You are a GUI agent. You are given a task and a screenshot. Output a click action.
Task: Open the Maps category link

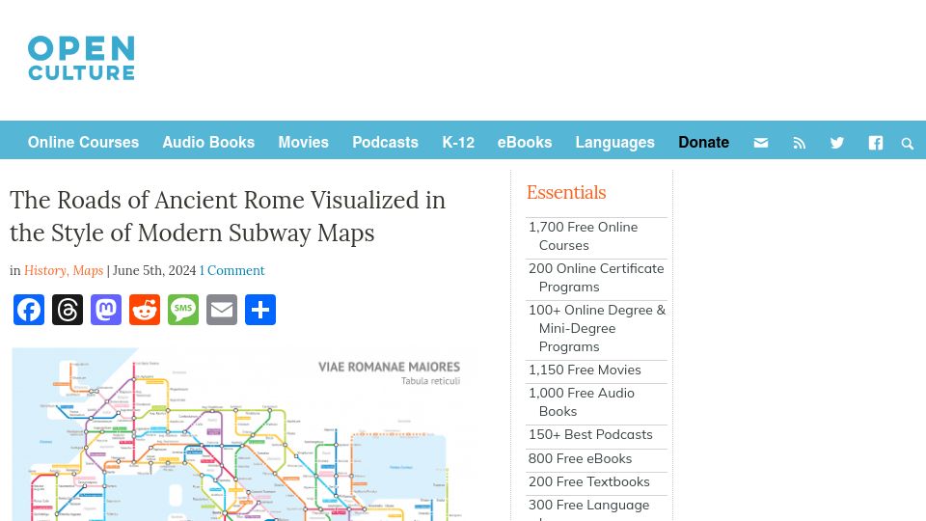click(88, 270)
